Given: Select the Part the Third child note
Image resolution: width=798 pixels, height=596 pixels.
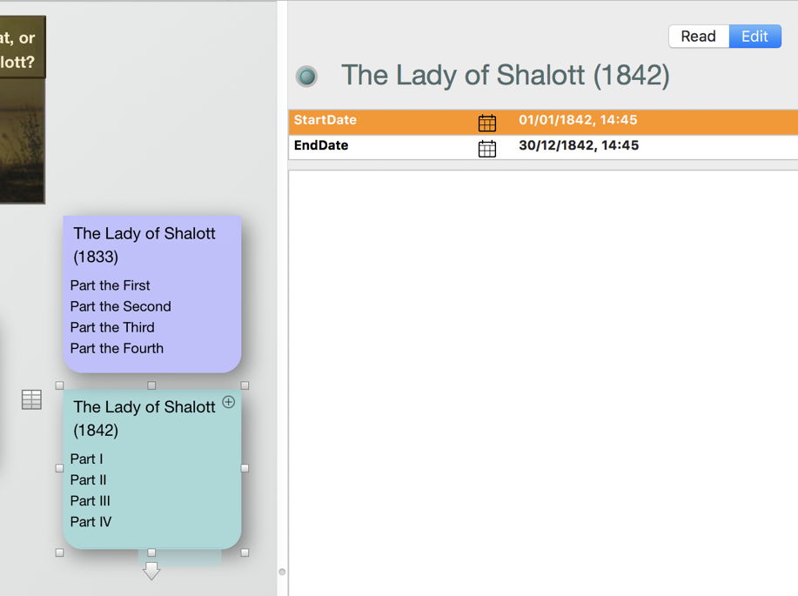Looking at the screenshot, I should point(112,327).
